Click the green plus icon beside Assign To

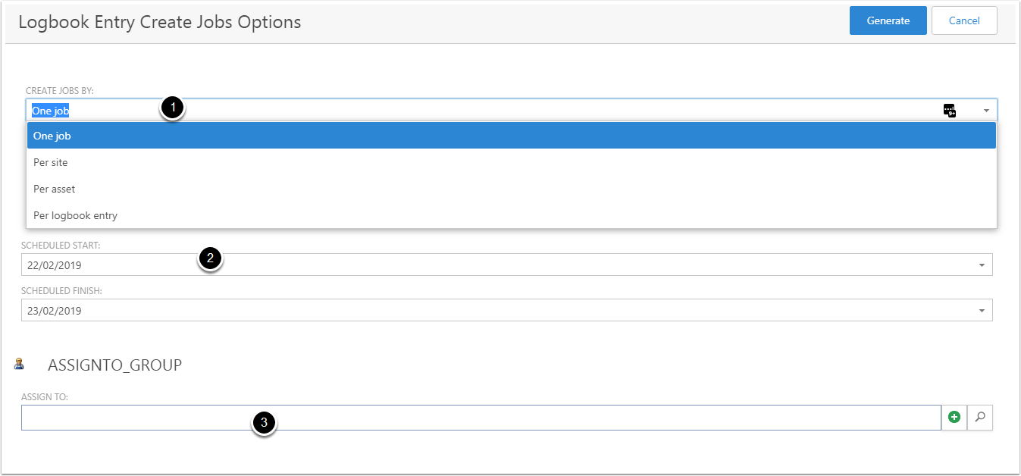(x=954, y=417)
